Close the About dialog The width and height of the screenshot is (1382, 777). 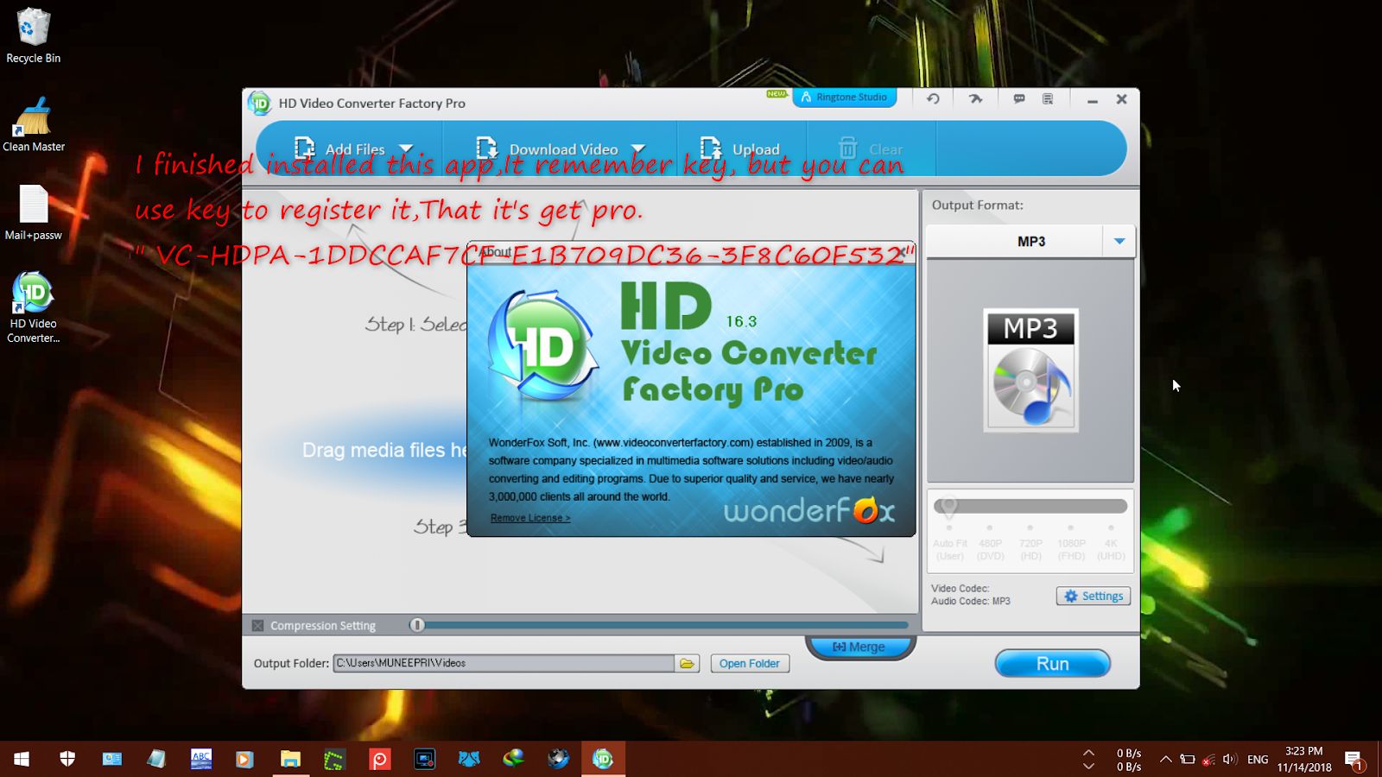(x=903, y=252)
